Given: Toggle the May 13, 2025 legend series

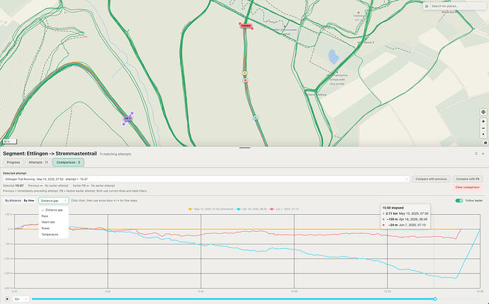Looking at the screenshot, I should [210, 209].
